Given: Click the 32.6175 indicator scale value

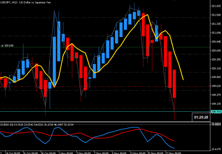Looking at the screenshot, I should click(216, 149).
